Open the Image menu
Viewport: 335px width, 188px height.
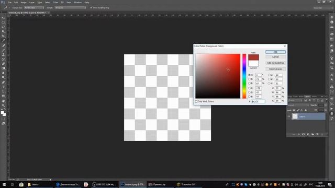[x=24, y=2]
